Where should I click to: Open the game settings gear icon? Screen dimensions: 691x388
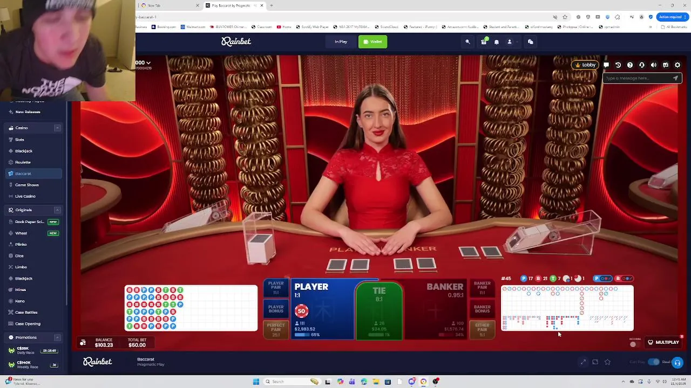[x=678, y=65]
